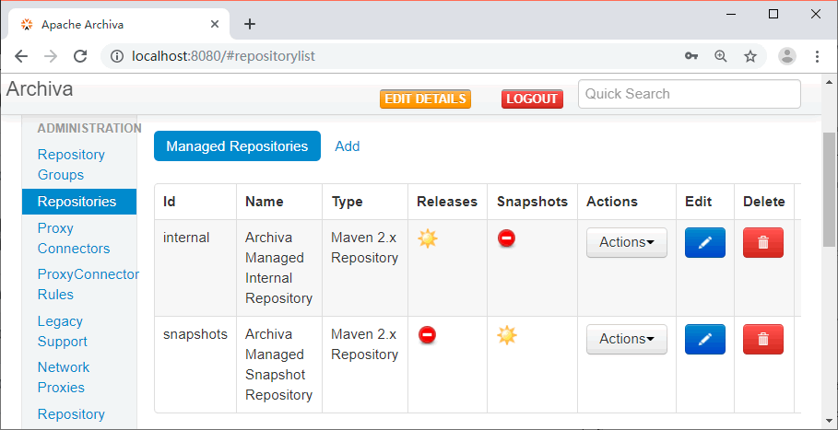The height and width of the screenshot is (430, 838).
Task: Reload the page in Chrome
Action: [80, 56]
